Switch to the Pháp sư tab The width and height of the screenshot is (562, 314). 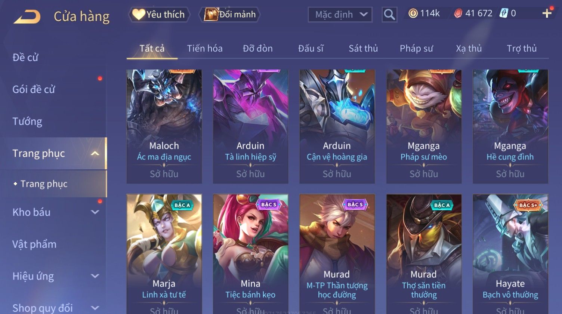pos(416,49)
